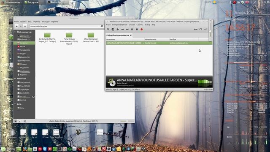Close the Сейчас Воспроизводится playlist tab
This screenshot has height=152, width=270.
(131, 35)
